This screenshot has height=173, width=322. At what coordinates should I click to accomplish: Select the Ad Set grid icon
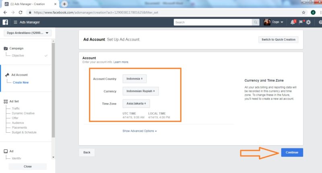coord(6,101)
